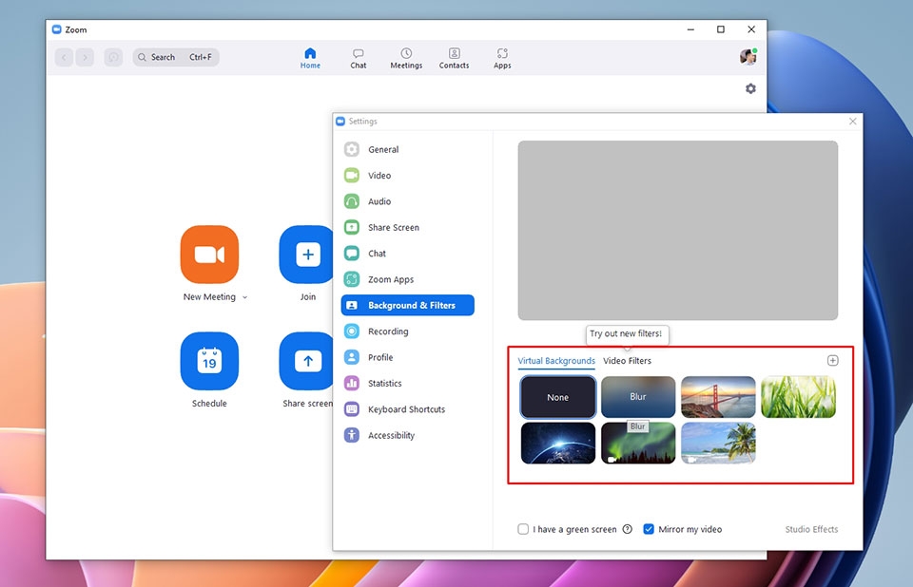
Task: Select the Virtual Backgrounds tab
Action: tap(556, 361)
